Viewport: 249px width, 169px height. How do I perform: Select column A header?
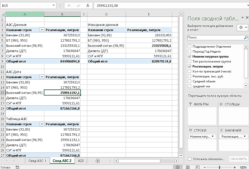point(25,14)
